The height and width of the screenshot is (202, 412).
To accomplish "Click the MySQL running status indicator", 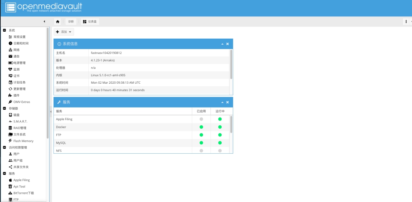I will (220, 143).
